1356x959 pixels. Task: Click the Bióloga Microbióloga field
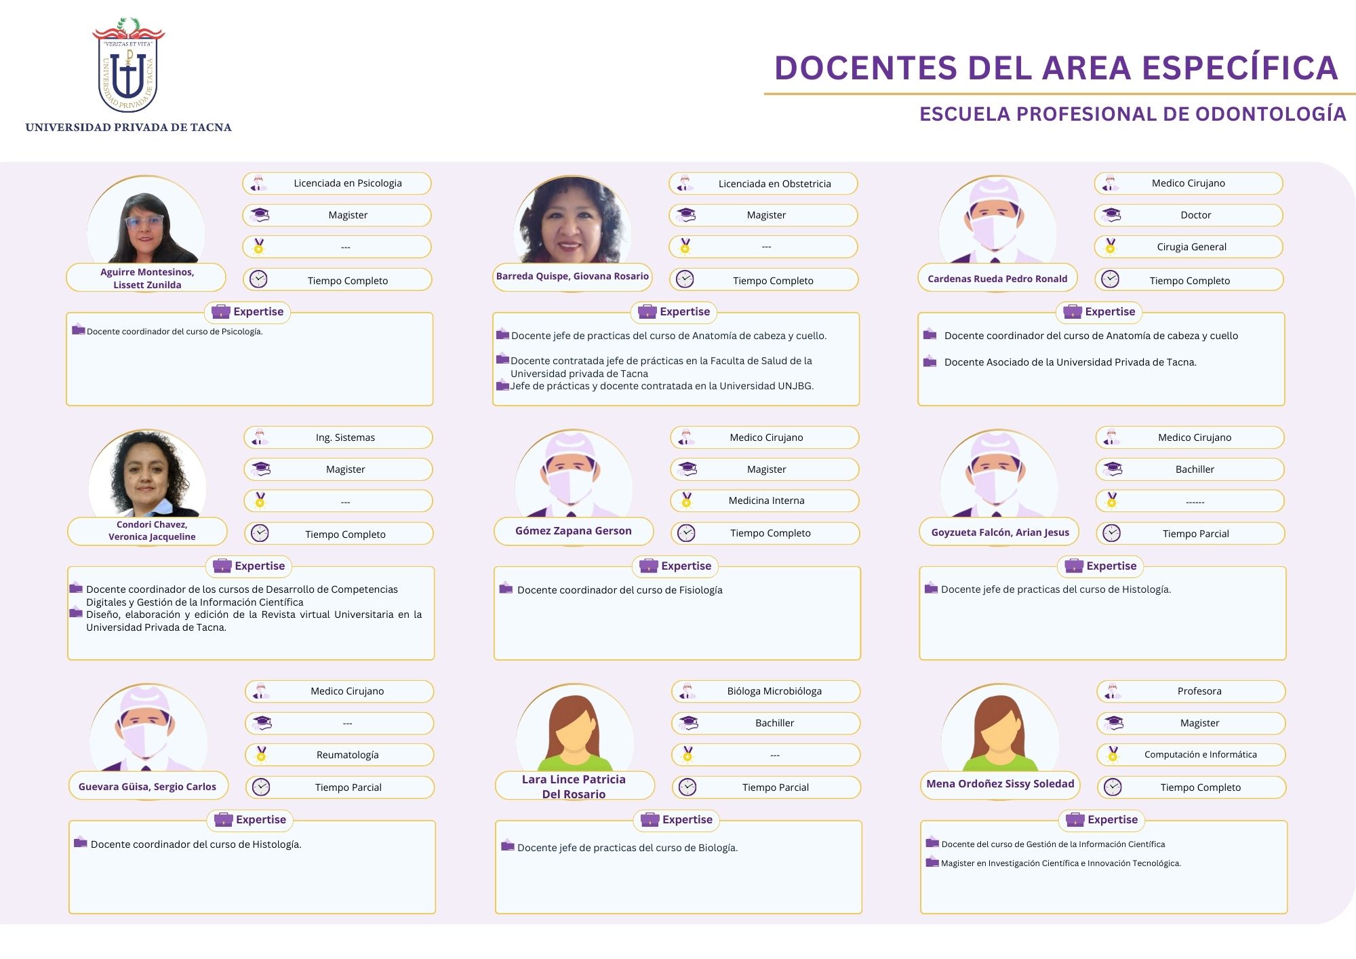(766, 691)
